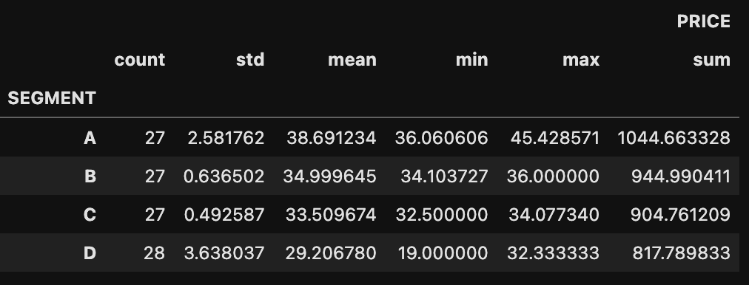749x285 pixels.
Task: Click the PRICE top-level column header
Action: [703, 21]
